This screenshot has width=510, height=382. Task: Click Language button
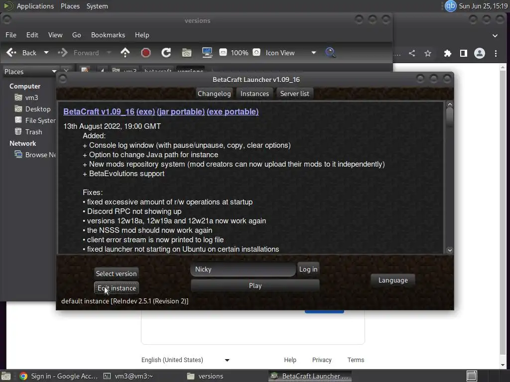tap(393, 280)
